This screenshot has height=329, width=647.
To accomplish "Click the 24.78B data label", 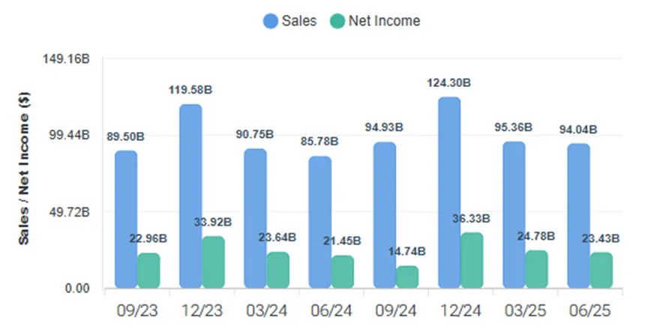I will [536, 236].
